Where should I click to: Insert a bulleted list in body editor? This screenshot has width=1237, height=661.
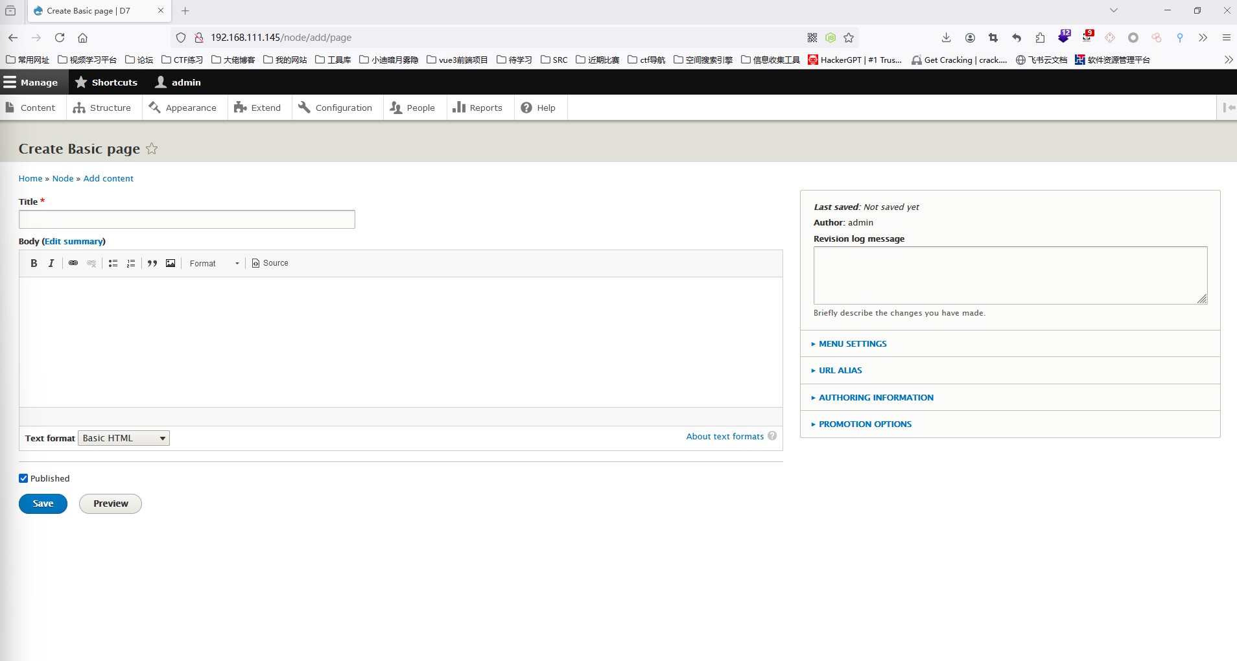coord(113,263)
